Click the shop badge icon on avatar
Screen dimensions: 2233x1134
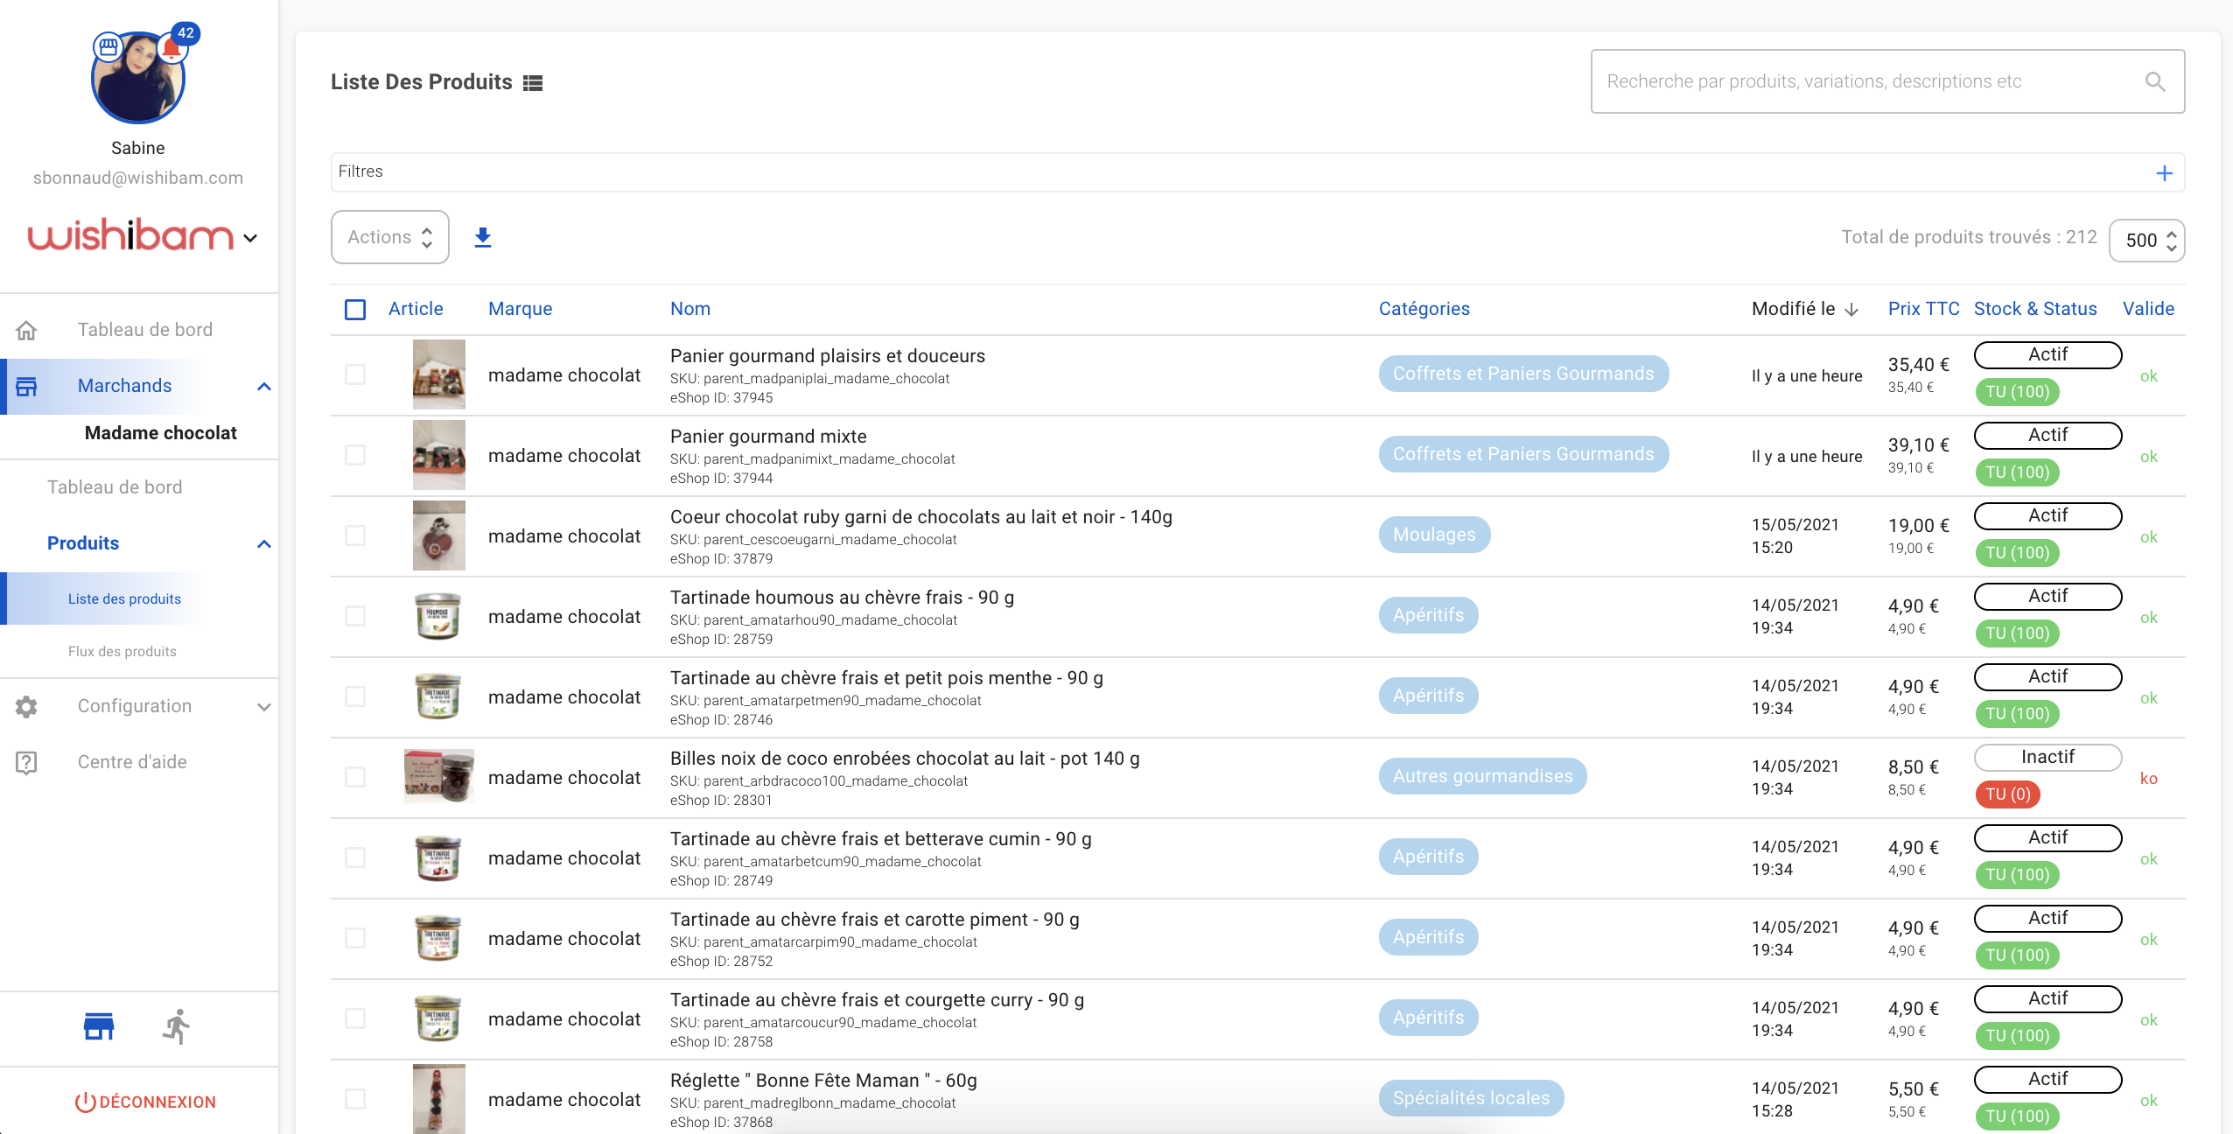108,45
